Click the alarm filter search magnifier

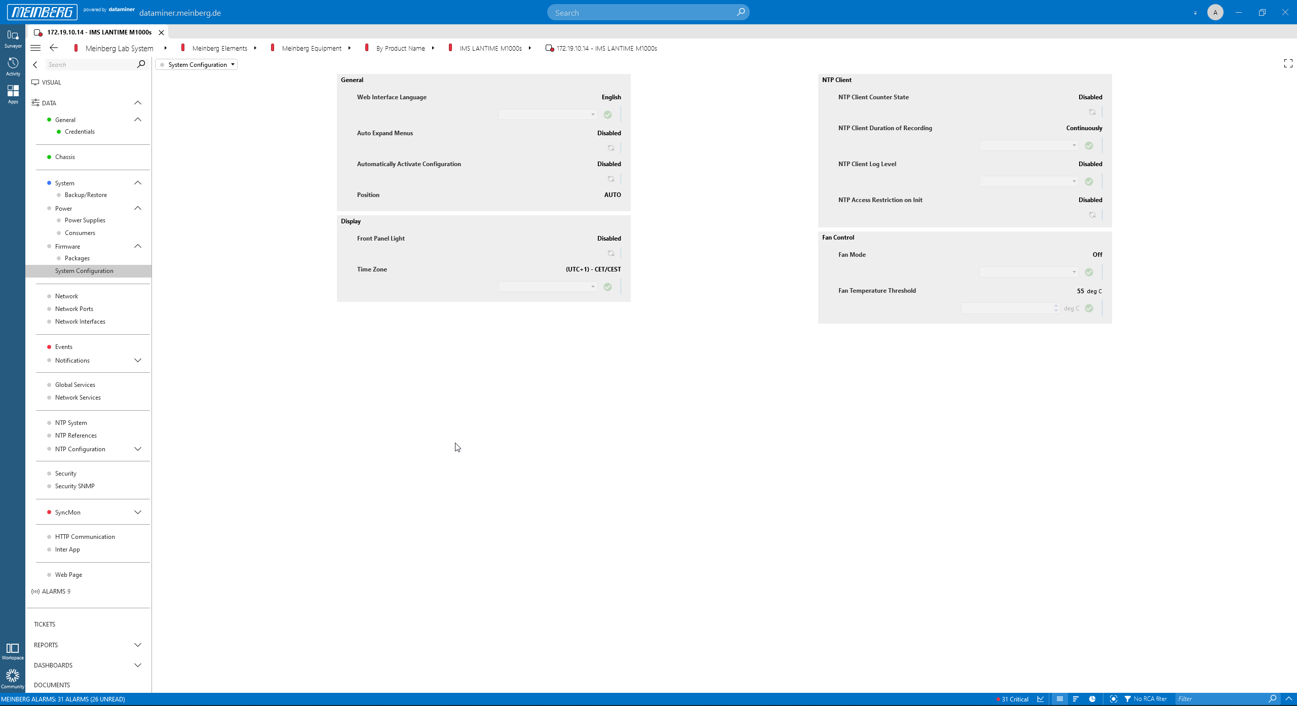pyautogui.click(x=1272, y=699)
